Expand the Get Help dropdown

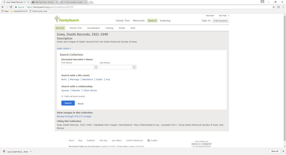pyautogui.click(x=224, y=16)
